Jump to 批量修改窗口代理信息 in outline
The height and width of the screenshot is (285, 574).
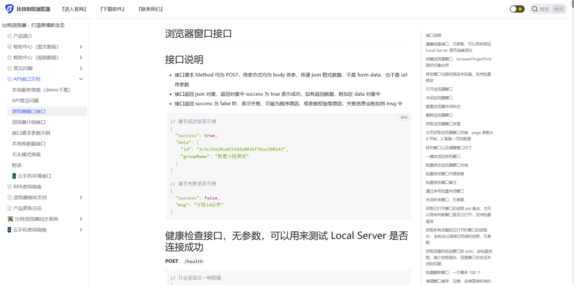click(x=445, y=174)
